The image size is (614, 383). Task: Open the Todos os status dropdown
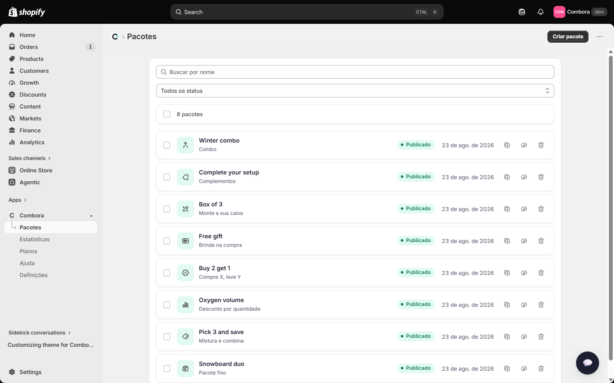coord(355,91)
